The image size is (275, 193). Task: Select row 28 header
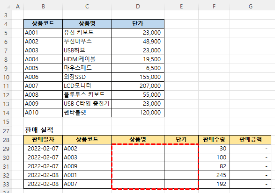pos(6,140)
